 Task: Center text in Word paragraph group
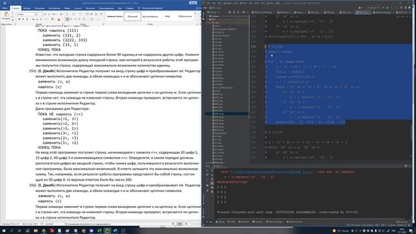pyautogui.click(x=71, y=19)
